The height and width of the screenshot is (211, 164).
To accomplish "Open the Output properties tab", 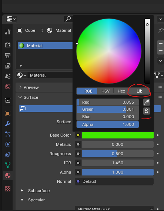I will point(8,55).
